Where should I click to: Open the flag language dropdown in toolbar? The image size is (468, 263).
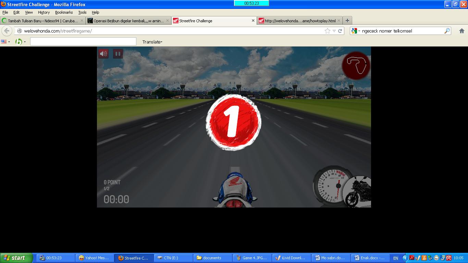point(5,42)
